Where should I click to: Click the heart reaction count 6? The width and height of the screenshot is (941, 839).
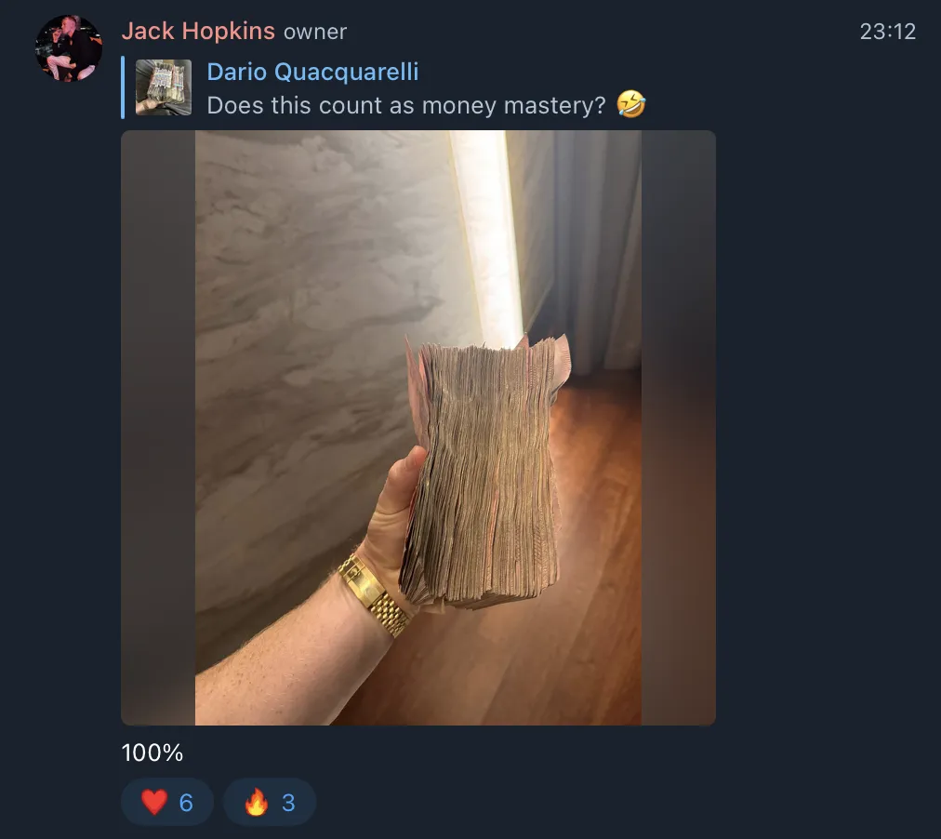[x=186, y=803]
